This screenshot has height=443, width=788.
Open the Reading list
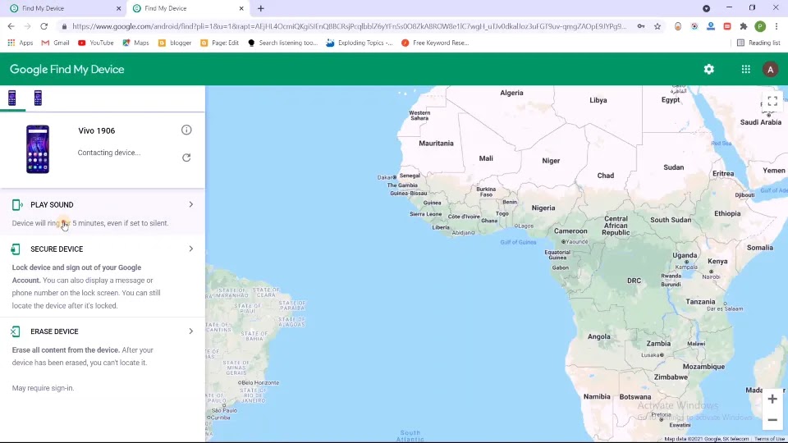tap(758, 43)
